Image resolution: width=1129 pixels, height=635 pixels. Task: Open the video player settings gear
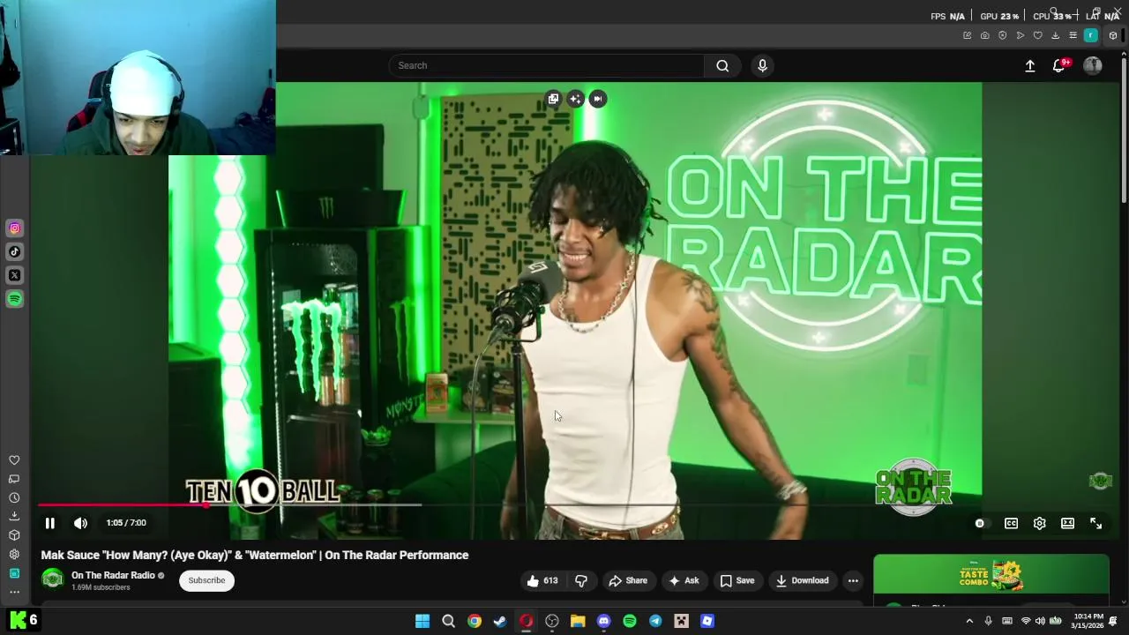(x=1039, y=523)
